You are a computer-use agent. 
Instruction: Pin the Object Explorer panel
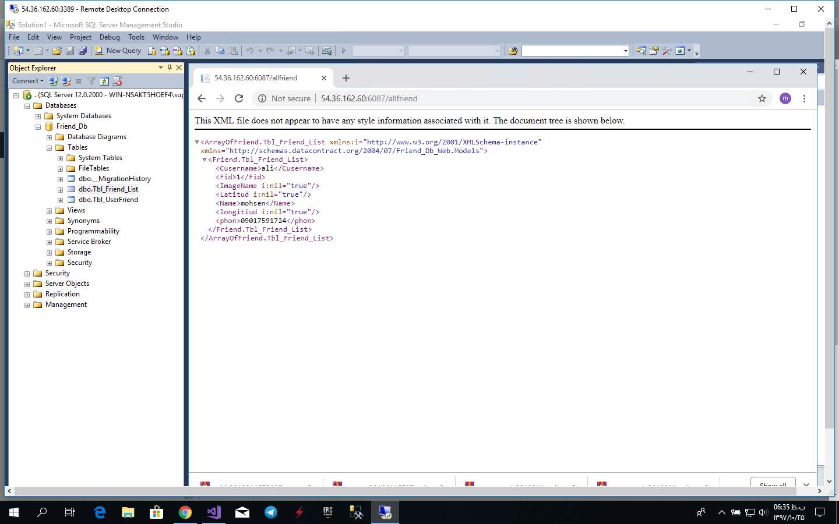click(x=170, y=68)
